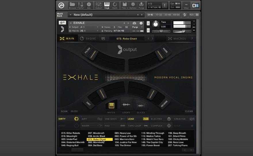Load the next Exhale preset arrow
The width and height of the screenshot is (253, 156).
pyautogui.click(x=152, y=39)
